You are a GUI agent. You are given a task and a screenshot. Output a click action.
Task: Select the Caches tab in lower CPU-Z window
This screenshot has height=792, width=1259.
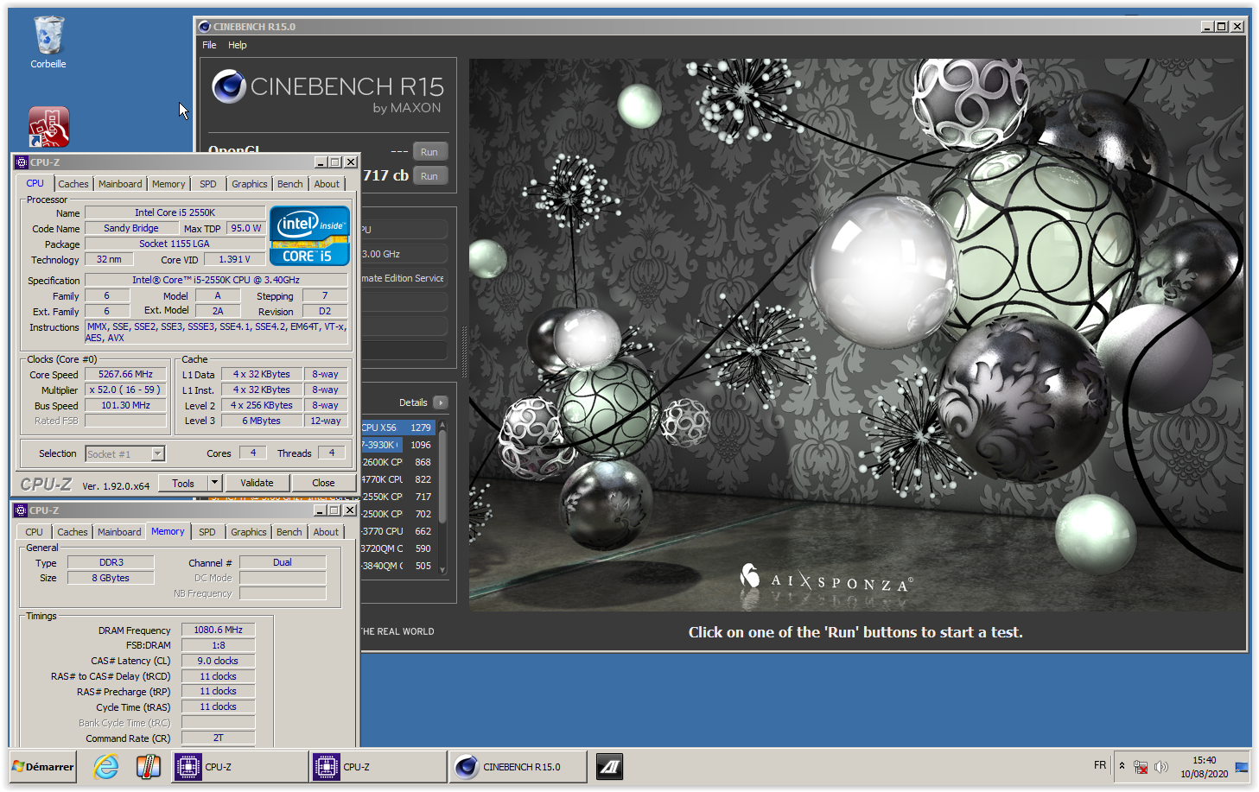pyautogui.click(x=73, y=532)
